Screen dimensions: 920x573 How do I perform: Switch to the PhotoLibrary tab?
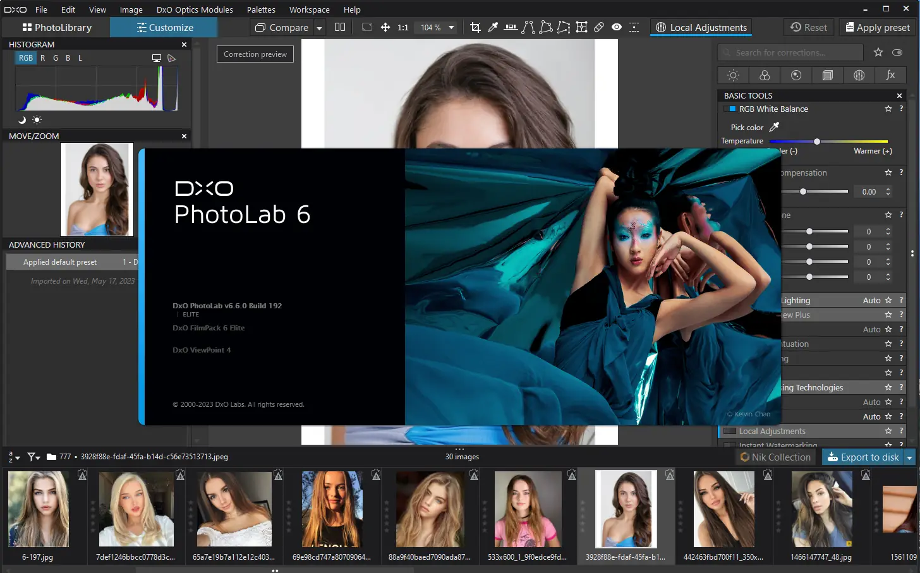point(57,28)
